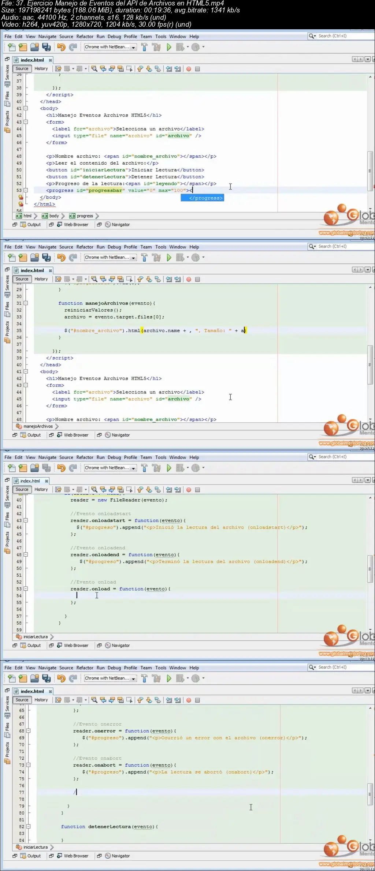
Task: Collapse fold for function detenerLectura
Action: coord(29,827)
